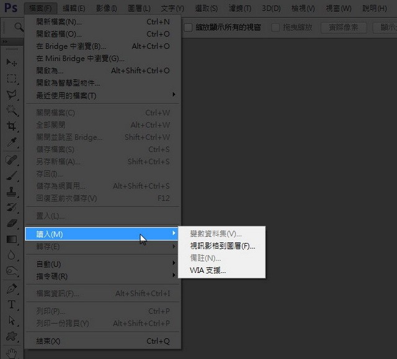Select the History Brush tool
Screen dimensions: 397x359
pyautogui.click(x=12, y=208)
